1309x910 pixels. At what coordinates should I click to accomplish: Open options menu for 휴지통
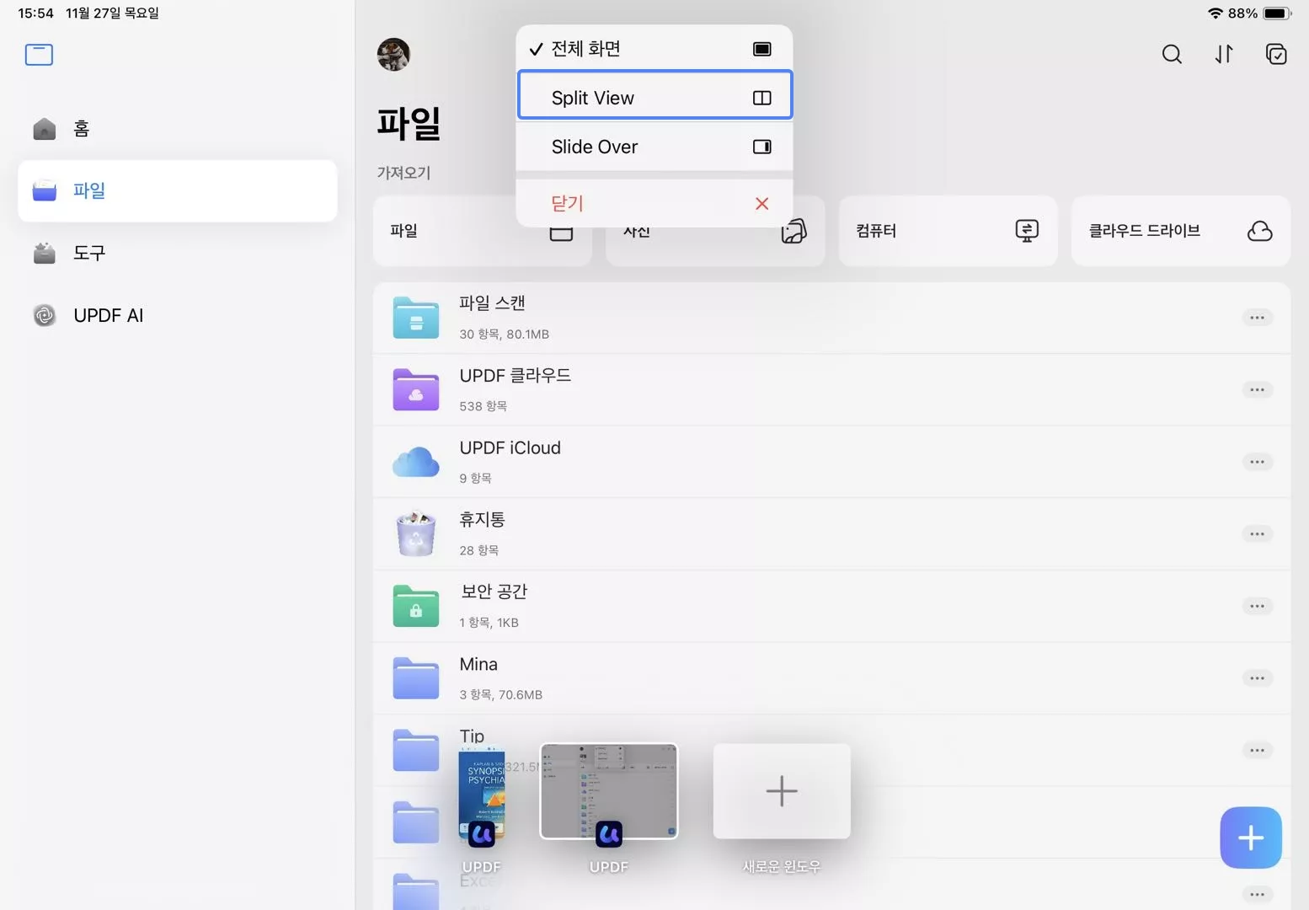[1257, 533]
